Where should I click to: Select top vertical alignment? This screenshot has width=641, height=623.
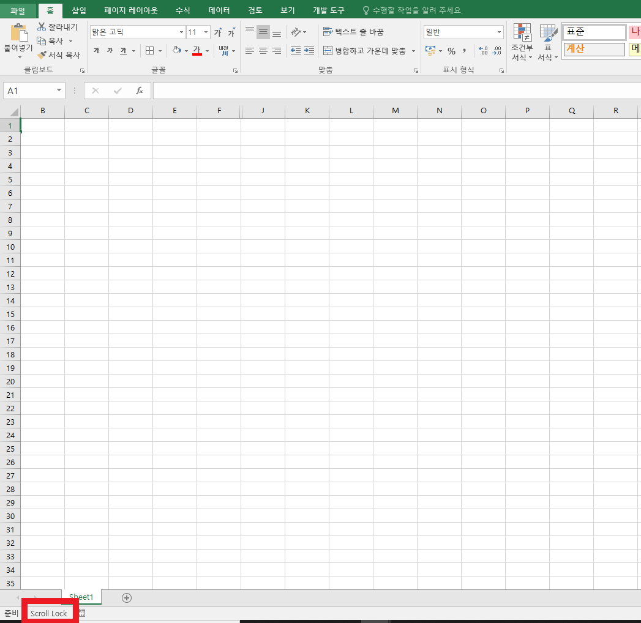[250, 31]
